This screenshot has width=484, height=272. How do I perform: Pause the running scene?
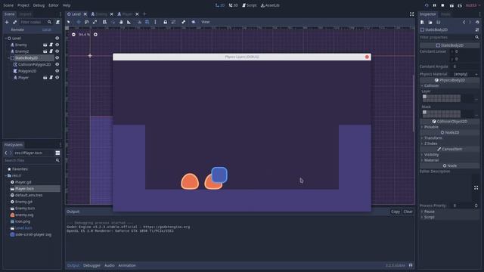435,5
